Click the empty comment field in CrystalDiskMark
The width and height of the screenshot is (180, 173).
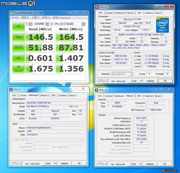(49, 78)
